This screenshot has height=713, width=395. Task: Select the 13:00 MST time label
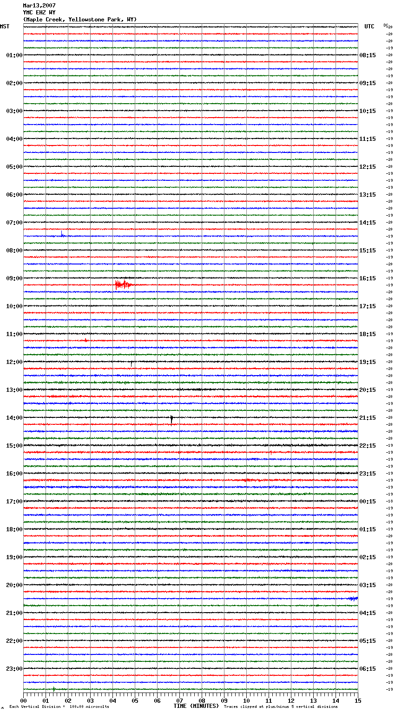(x=14, y=390)
